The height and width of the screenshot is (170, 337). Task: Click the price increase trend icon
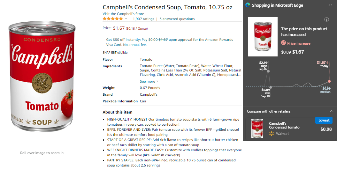283,43
